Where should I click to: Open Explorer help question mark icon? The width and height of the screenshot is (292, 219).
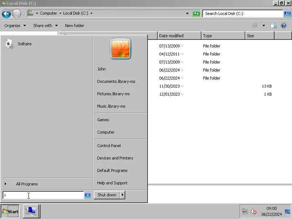pos(284,26)
